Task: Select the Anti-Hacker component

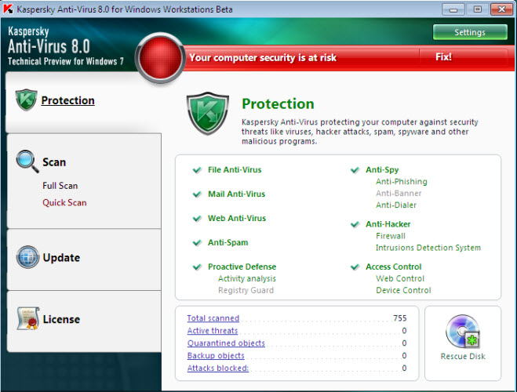Action: [388, 224]
